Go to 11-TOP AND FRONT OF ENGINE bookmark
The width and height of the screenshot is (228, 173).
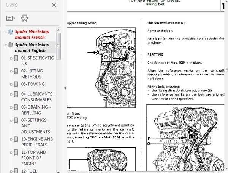(33, 158)
